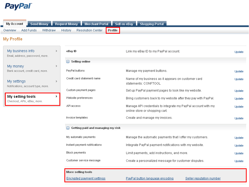The height and width of the screenshot is (187, 249).
Task: Update Credit card statement name
Action: (x=239, y=79)
